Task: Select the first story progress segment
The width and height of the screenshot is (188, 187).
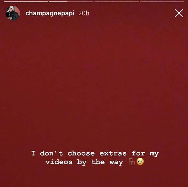Action: 26,2
